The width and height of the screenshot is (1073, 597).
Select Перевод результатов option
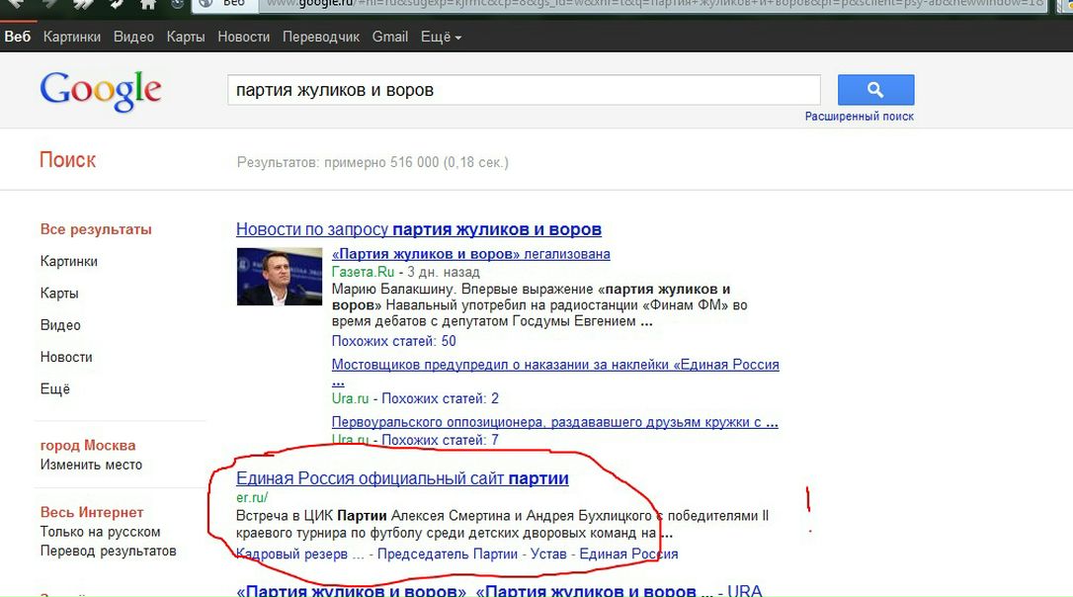(x=108, y=551)
